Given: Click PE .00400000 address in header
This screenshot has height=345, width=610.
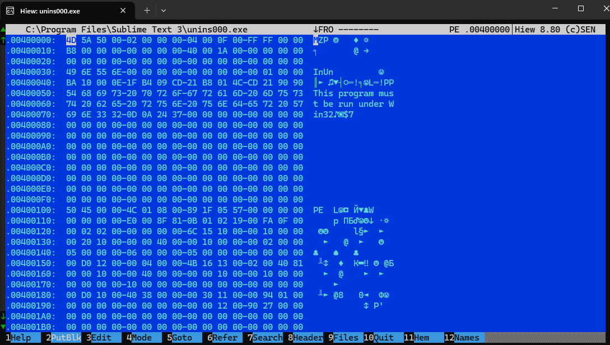Looking at the screenshot, I should coord(479,30).
